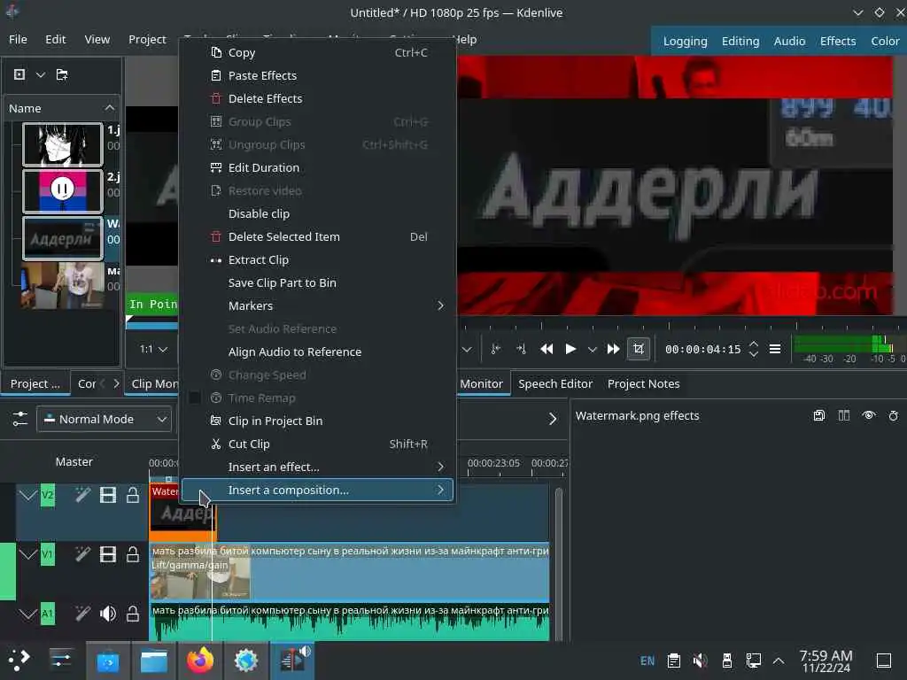Click the set zone in icon

[496, 349]
